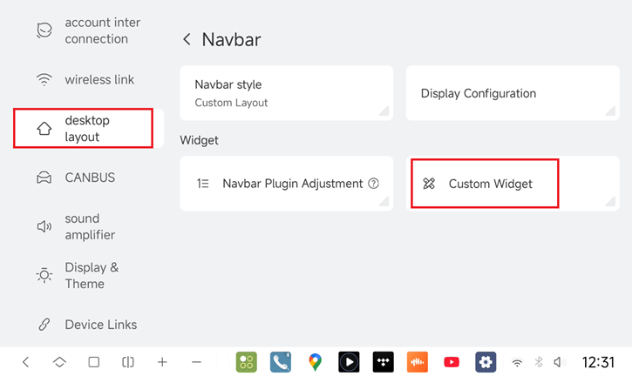Tap the home icon in bottom bar
The image size is (632, 376).
59,362
